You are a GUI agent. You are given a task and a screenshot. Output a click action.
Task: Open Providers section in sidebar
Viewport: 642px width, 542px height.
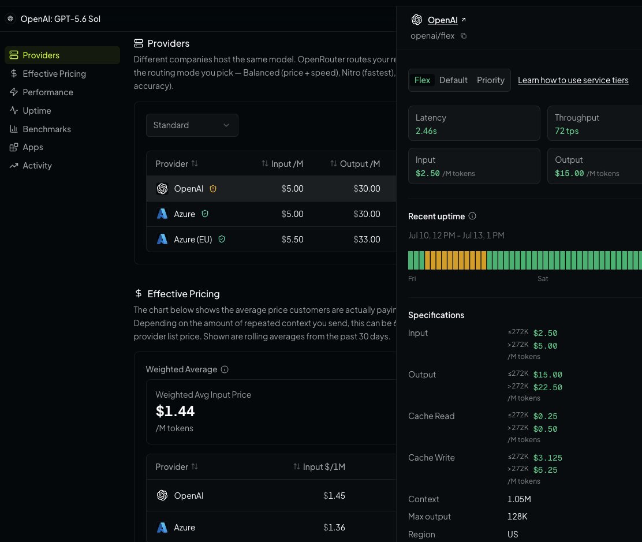(x=62, y=55)
